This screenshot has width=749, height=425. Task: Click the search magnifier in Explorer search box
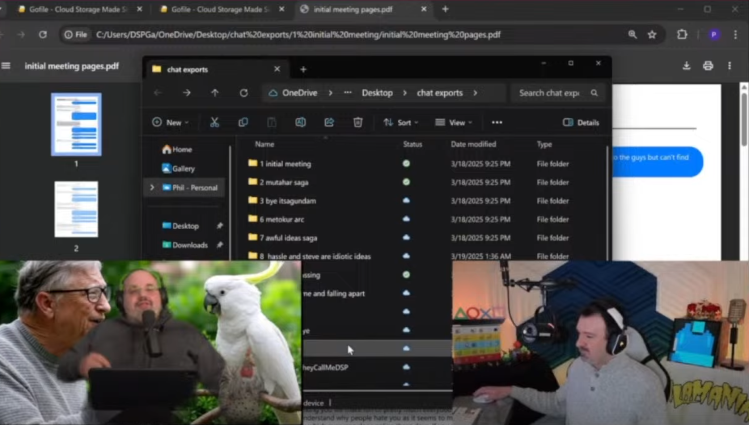pyautogui.click(x=594, y=93)
